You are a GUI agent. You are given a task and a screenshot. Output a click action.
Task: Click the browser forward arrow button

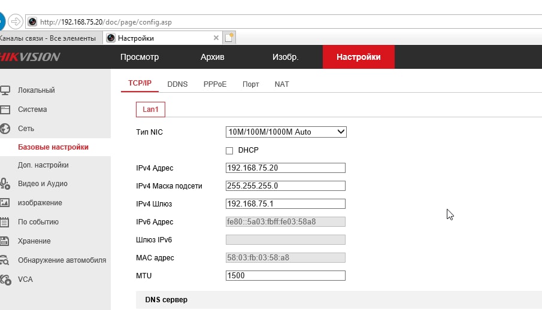pos(16,22)
